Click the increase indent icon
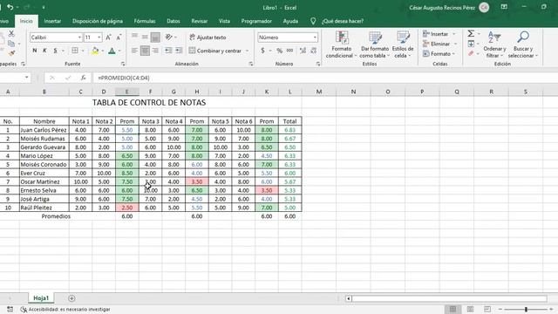This screenshot has height=314, width=558. [179, 51]
